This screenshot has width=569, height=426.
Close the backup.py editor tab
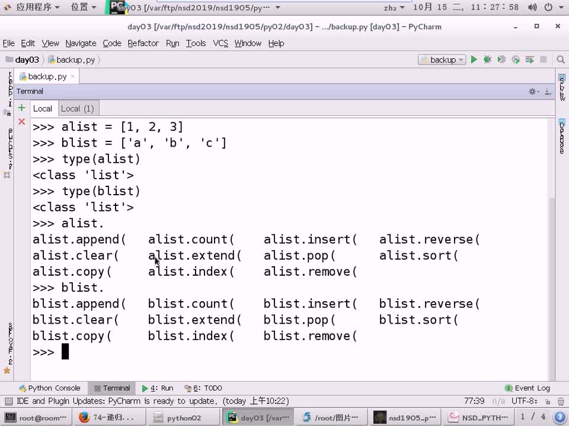72,76
